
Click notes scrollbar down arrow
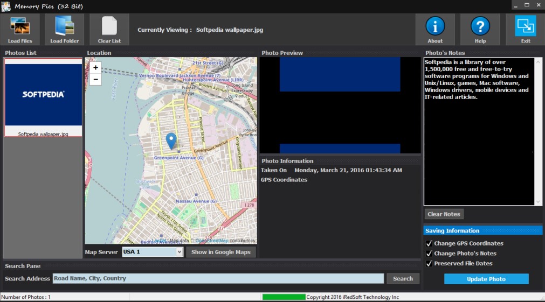[x=538, y=202]
